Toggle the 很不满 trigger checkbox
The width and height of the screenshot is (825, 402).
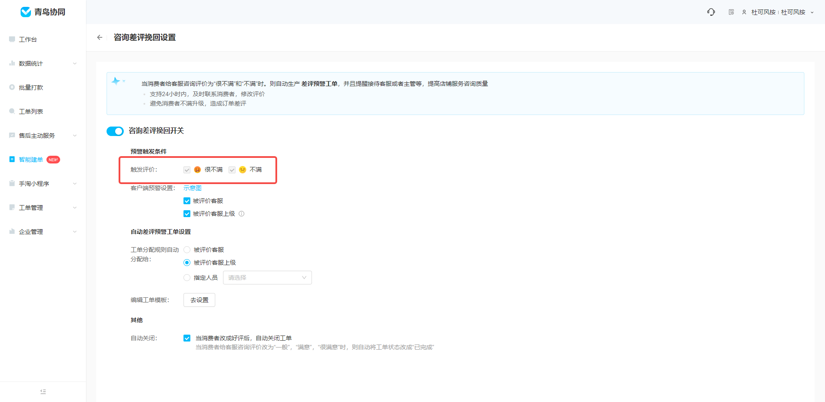pos(187,170)
